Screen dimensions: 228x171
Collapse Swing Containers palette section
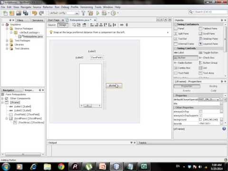point(175,24)
